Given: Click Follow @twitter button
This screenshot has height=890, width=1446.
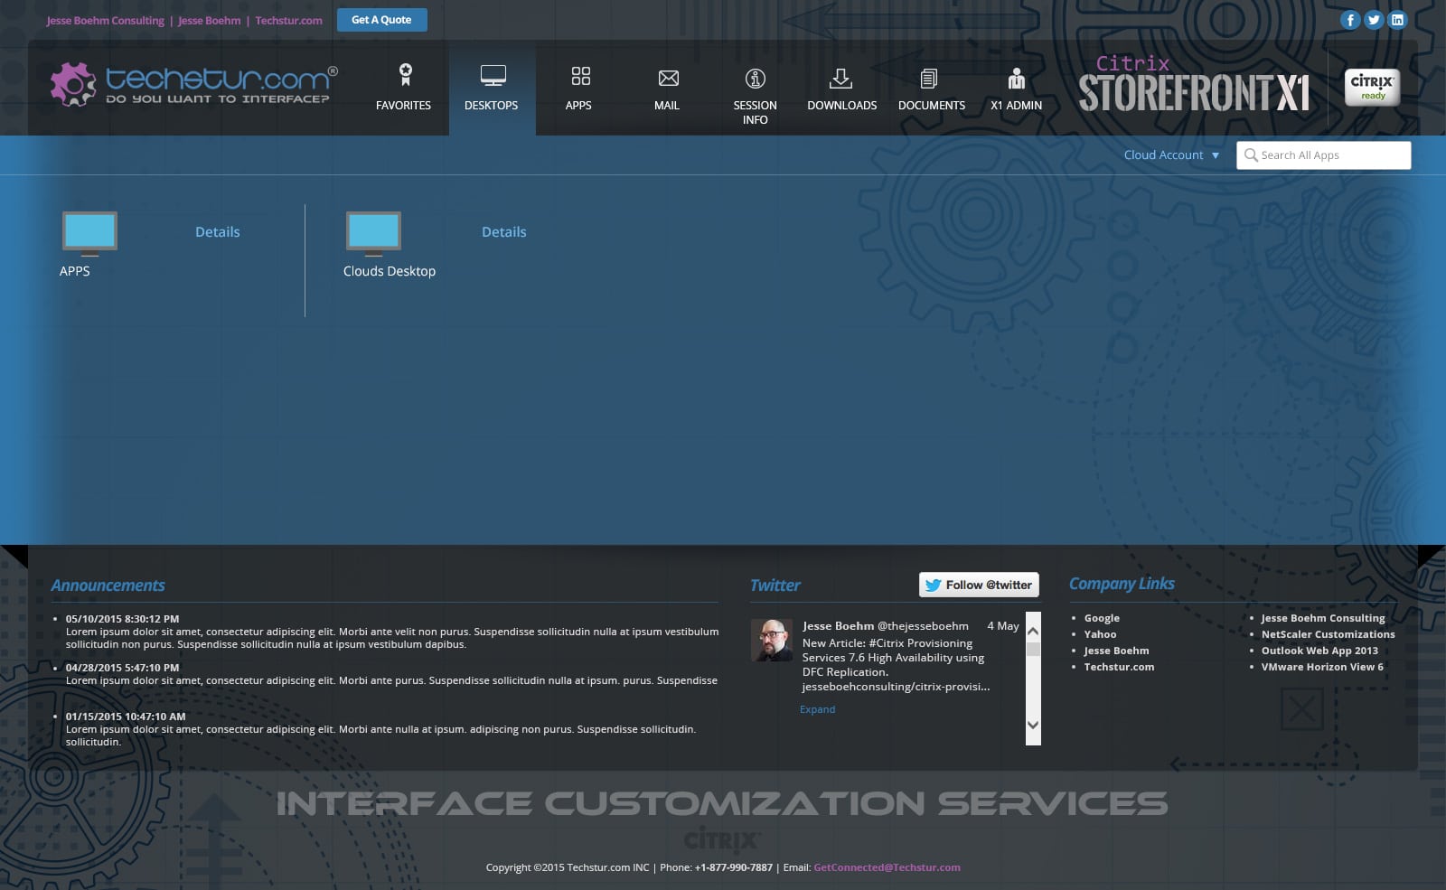Looking at the screenshot, I should coord(979,585).
